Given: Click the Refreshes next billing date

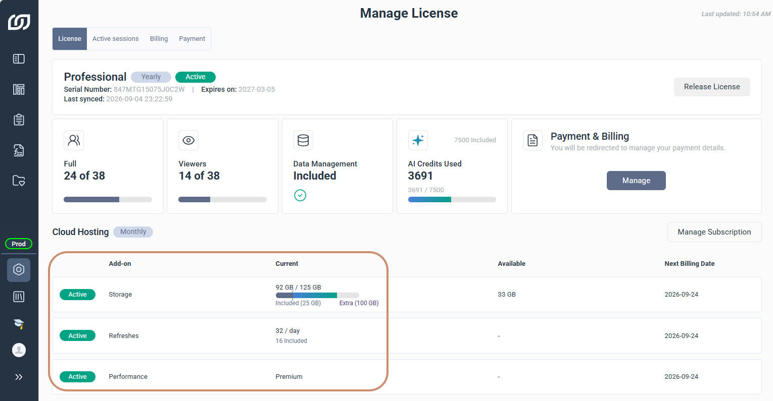Looking at the screenshot, I should [x=682, y=336].
